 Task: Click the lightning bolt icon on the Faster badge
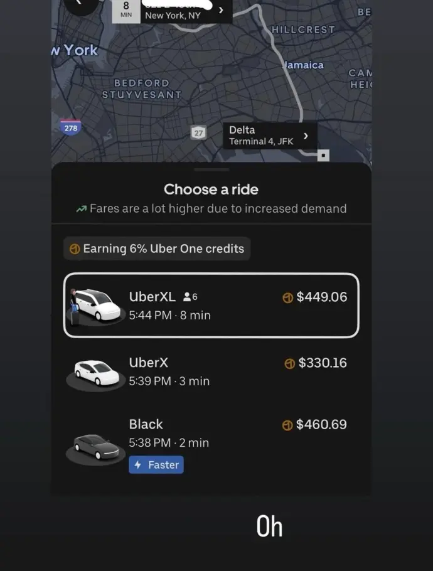tap(139, 465)
